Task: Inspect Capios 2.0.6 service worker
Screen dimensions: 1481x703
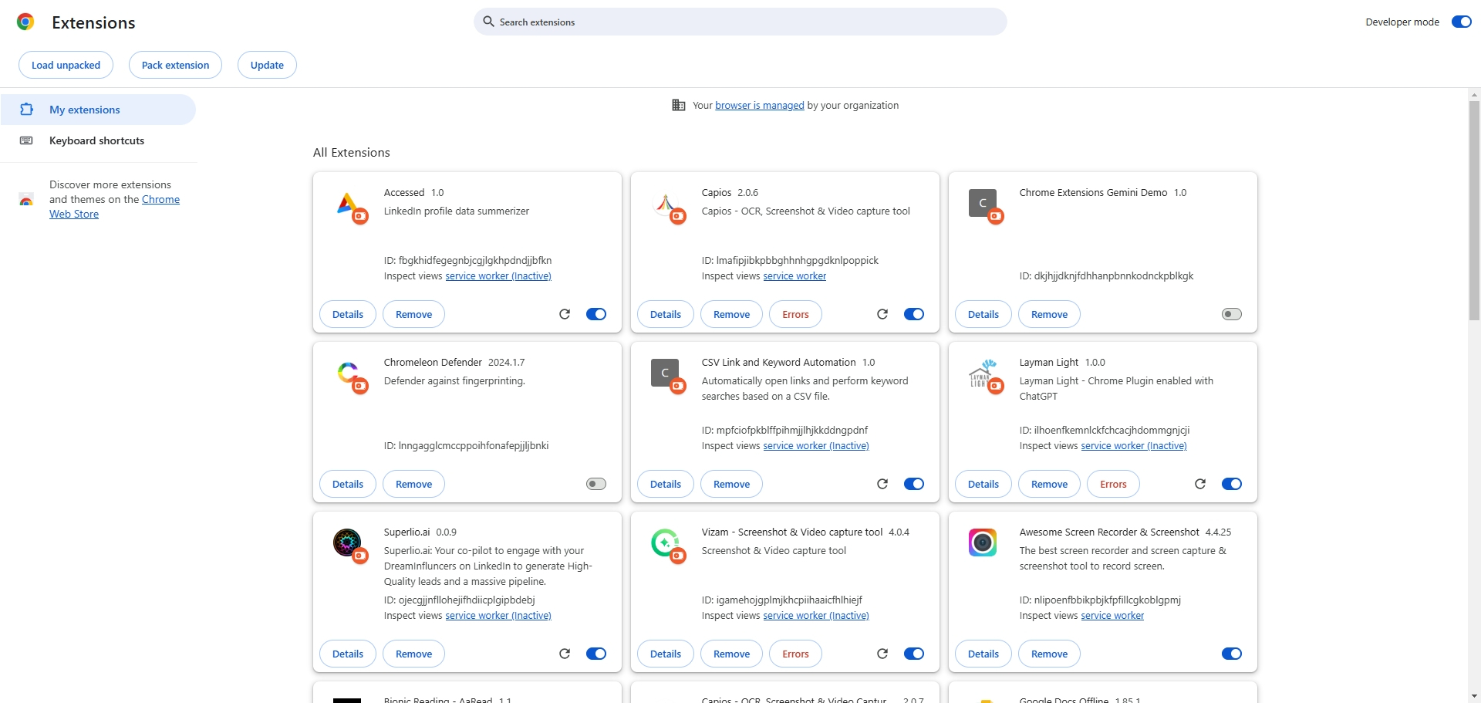Action: pyautogui.click(x=794, y=276)
